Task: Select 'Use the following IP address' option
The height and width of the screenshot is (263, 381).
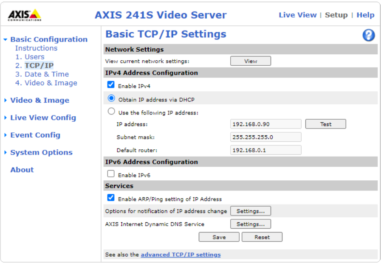Action: tap(111, 111)
